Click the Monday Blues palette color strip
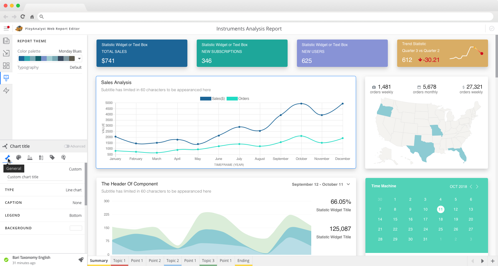Screen dimensions: 498x266 pos(47,58)
